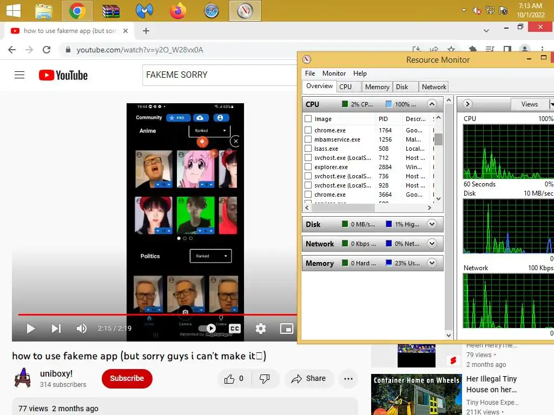Open Resource Monitor Monitor menu
The image size is (554, 415).
tap(334, 73)
